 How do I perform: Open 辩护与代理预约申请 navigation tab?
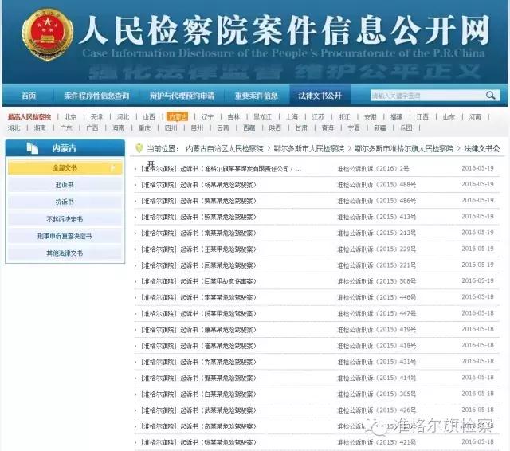(x=182, y=96)
